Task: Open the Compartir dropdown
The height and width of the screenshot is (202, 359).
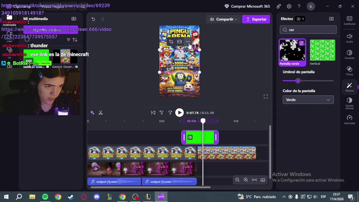Action: 223,19
